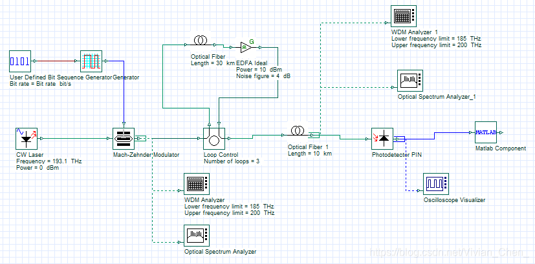Click the CW Laser output port arrow

click(41, 138)
